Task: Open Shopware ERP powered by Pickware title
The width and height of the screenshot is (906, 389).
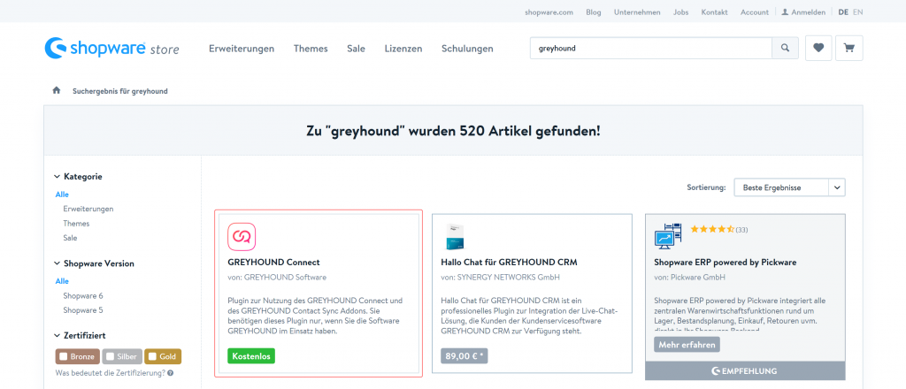Action: click(x=726, y=262)
